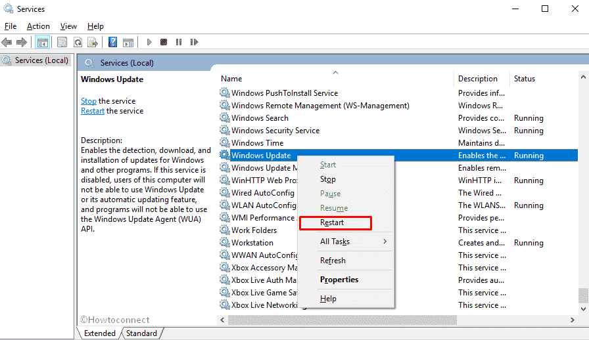Click gear icon beside Workstation service
Screen dimensions: 589x340
coord(225,242)
